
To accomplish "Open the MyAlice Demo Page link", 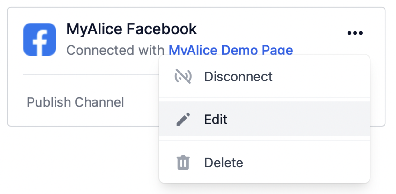I will click(231, 50).
